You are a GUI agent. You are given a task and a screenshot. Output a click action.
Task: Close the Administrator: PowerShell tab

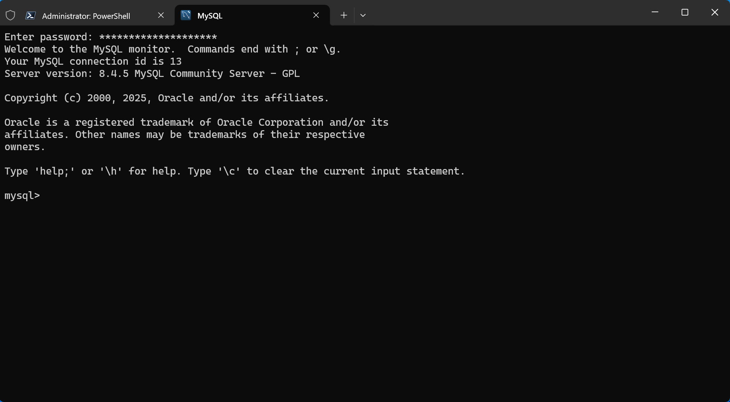pyautogui.click(x=161, y=15)
